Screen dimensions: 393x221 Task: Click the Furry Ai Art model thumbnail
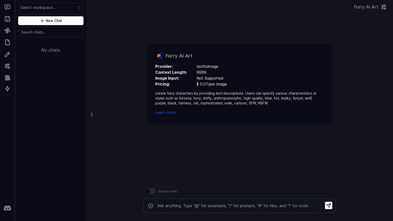click(159, 56)
